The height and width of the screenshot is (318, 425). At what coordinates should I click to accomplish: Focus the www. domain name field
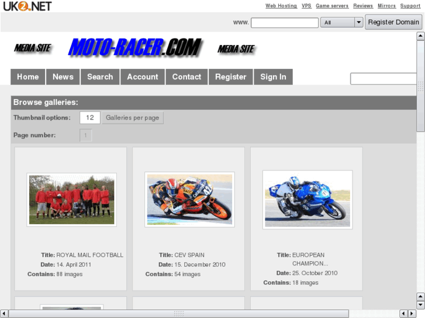tap(285, 22)
